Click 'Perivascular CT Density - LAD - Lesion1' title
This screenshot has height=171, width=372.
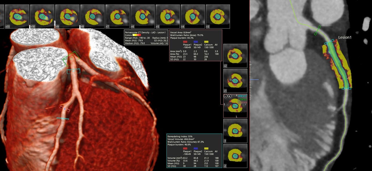(145, 32)
